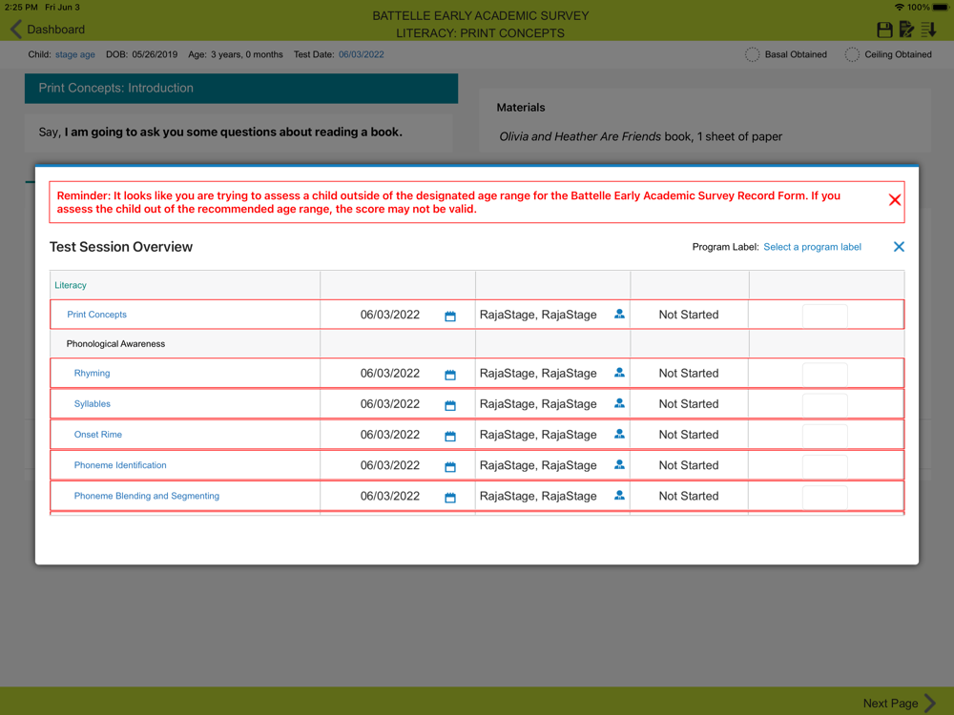
Task: Open calendar for Print Concepts row
Action: pyautogui.click(x=450, y=316)
